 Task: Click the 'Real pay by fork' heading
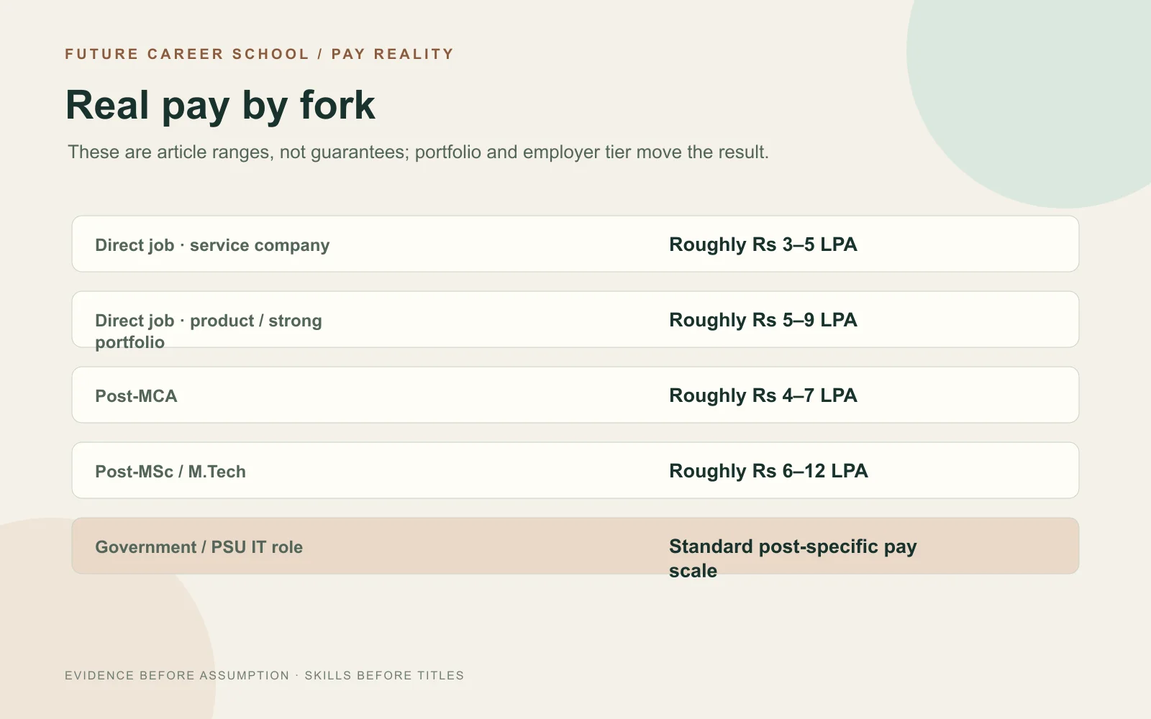pyautogui.click(x=220, y=106)
